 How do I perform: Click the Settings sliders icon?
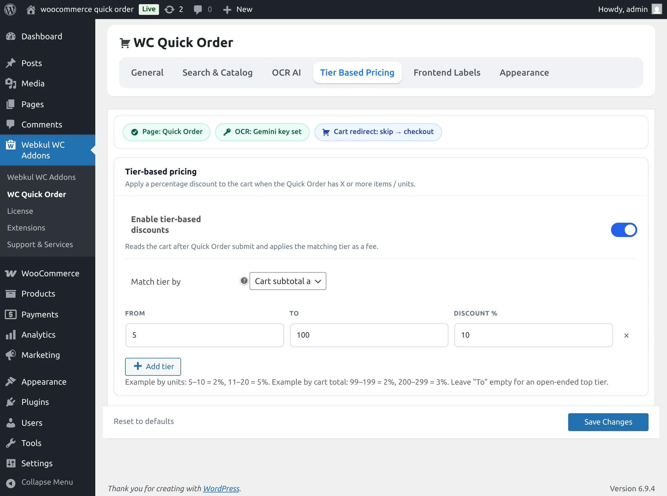(11, 463)
